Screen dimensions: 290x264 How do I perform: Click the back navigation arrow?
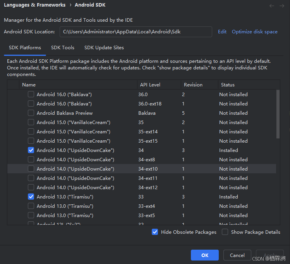[x=272, y=6]
